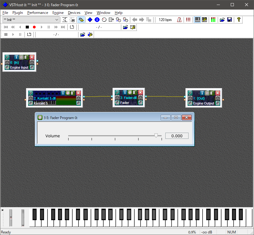The height and width of the screenshot is (235, 254).
Task: Click the Volume value field showing 0.000
Action: tap(177, 136)
